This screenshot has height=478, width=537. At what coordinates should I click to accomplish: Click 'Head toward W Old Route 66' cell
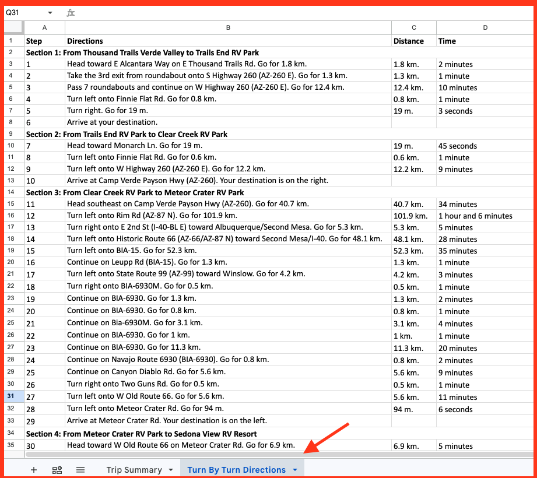pos(228,445)
